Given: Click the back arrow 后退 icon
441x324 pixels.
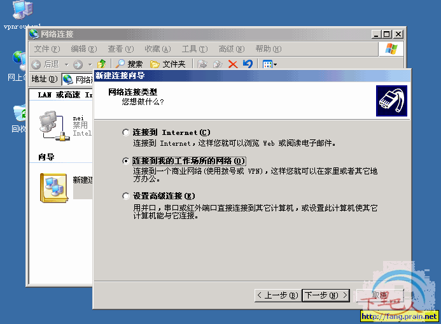Looking at the screenshot, I should (37, 64).
